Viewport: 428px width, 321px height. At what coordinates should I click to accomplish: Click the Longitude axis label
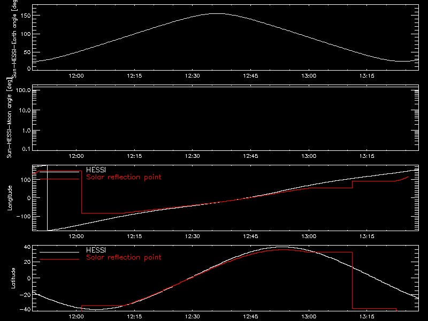(x=10, y=198)
